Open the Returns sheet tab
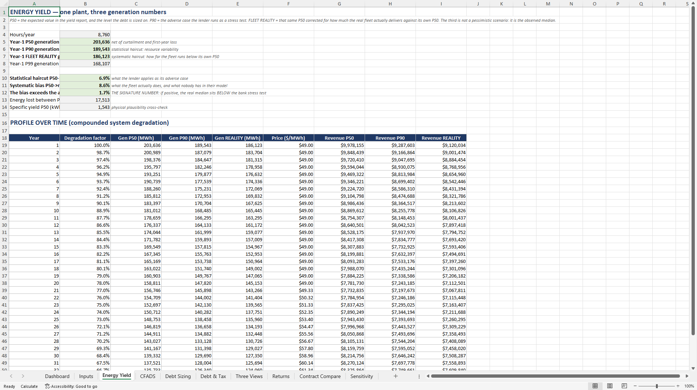The height and width of the screenshot is (390, 697). (x=281, y=376)
